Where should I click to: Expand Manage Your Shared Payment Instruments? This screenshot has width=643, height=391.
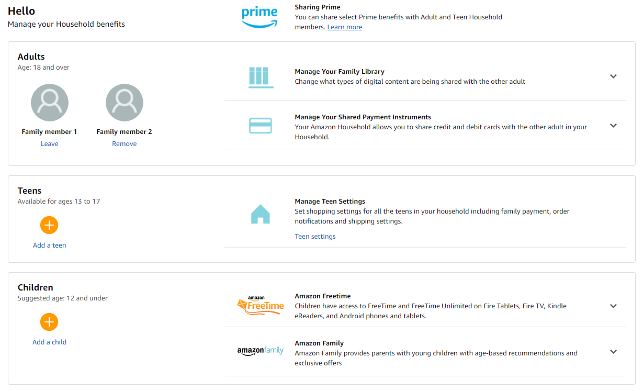click(613, 126)
